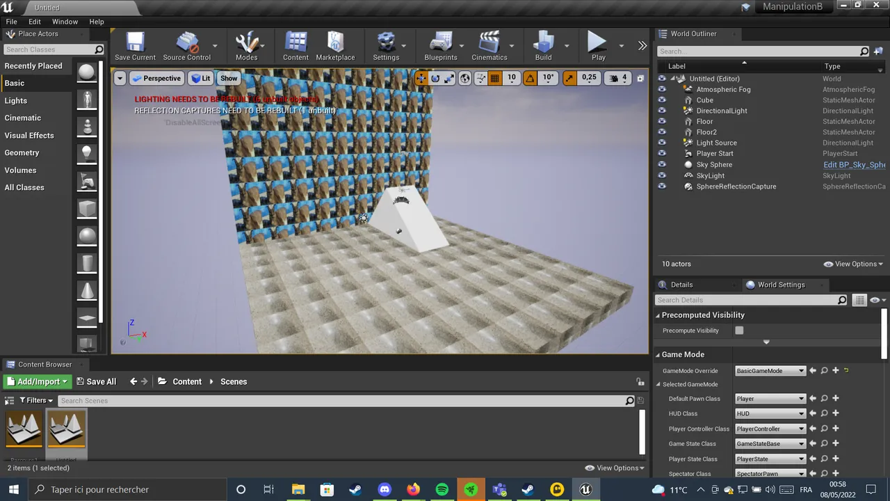This screenshot has width=890, height=501.
Task: Toggle visibility of Atmospheric Fog actor
Action: pos(661,89)
